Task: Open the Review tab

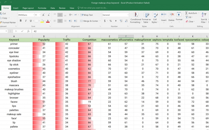Action: click(x=62, y=8)
